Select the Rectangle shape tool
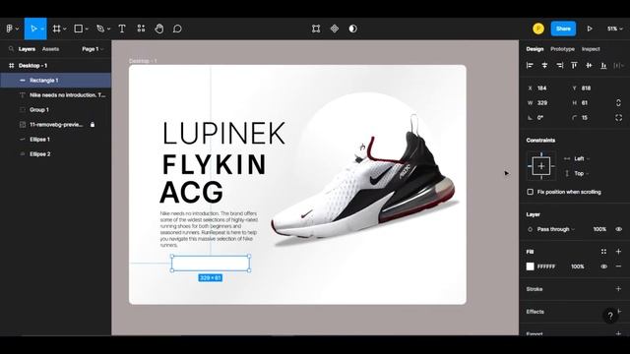Viewport: 630px width, 354px height. (x=79, y=29)
